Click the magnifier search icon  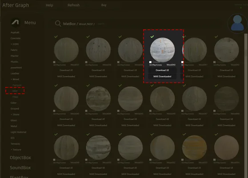[58, 24]
